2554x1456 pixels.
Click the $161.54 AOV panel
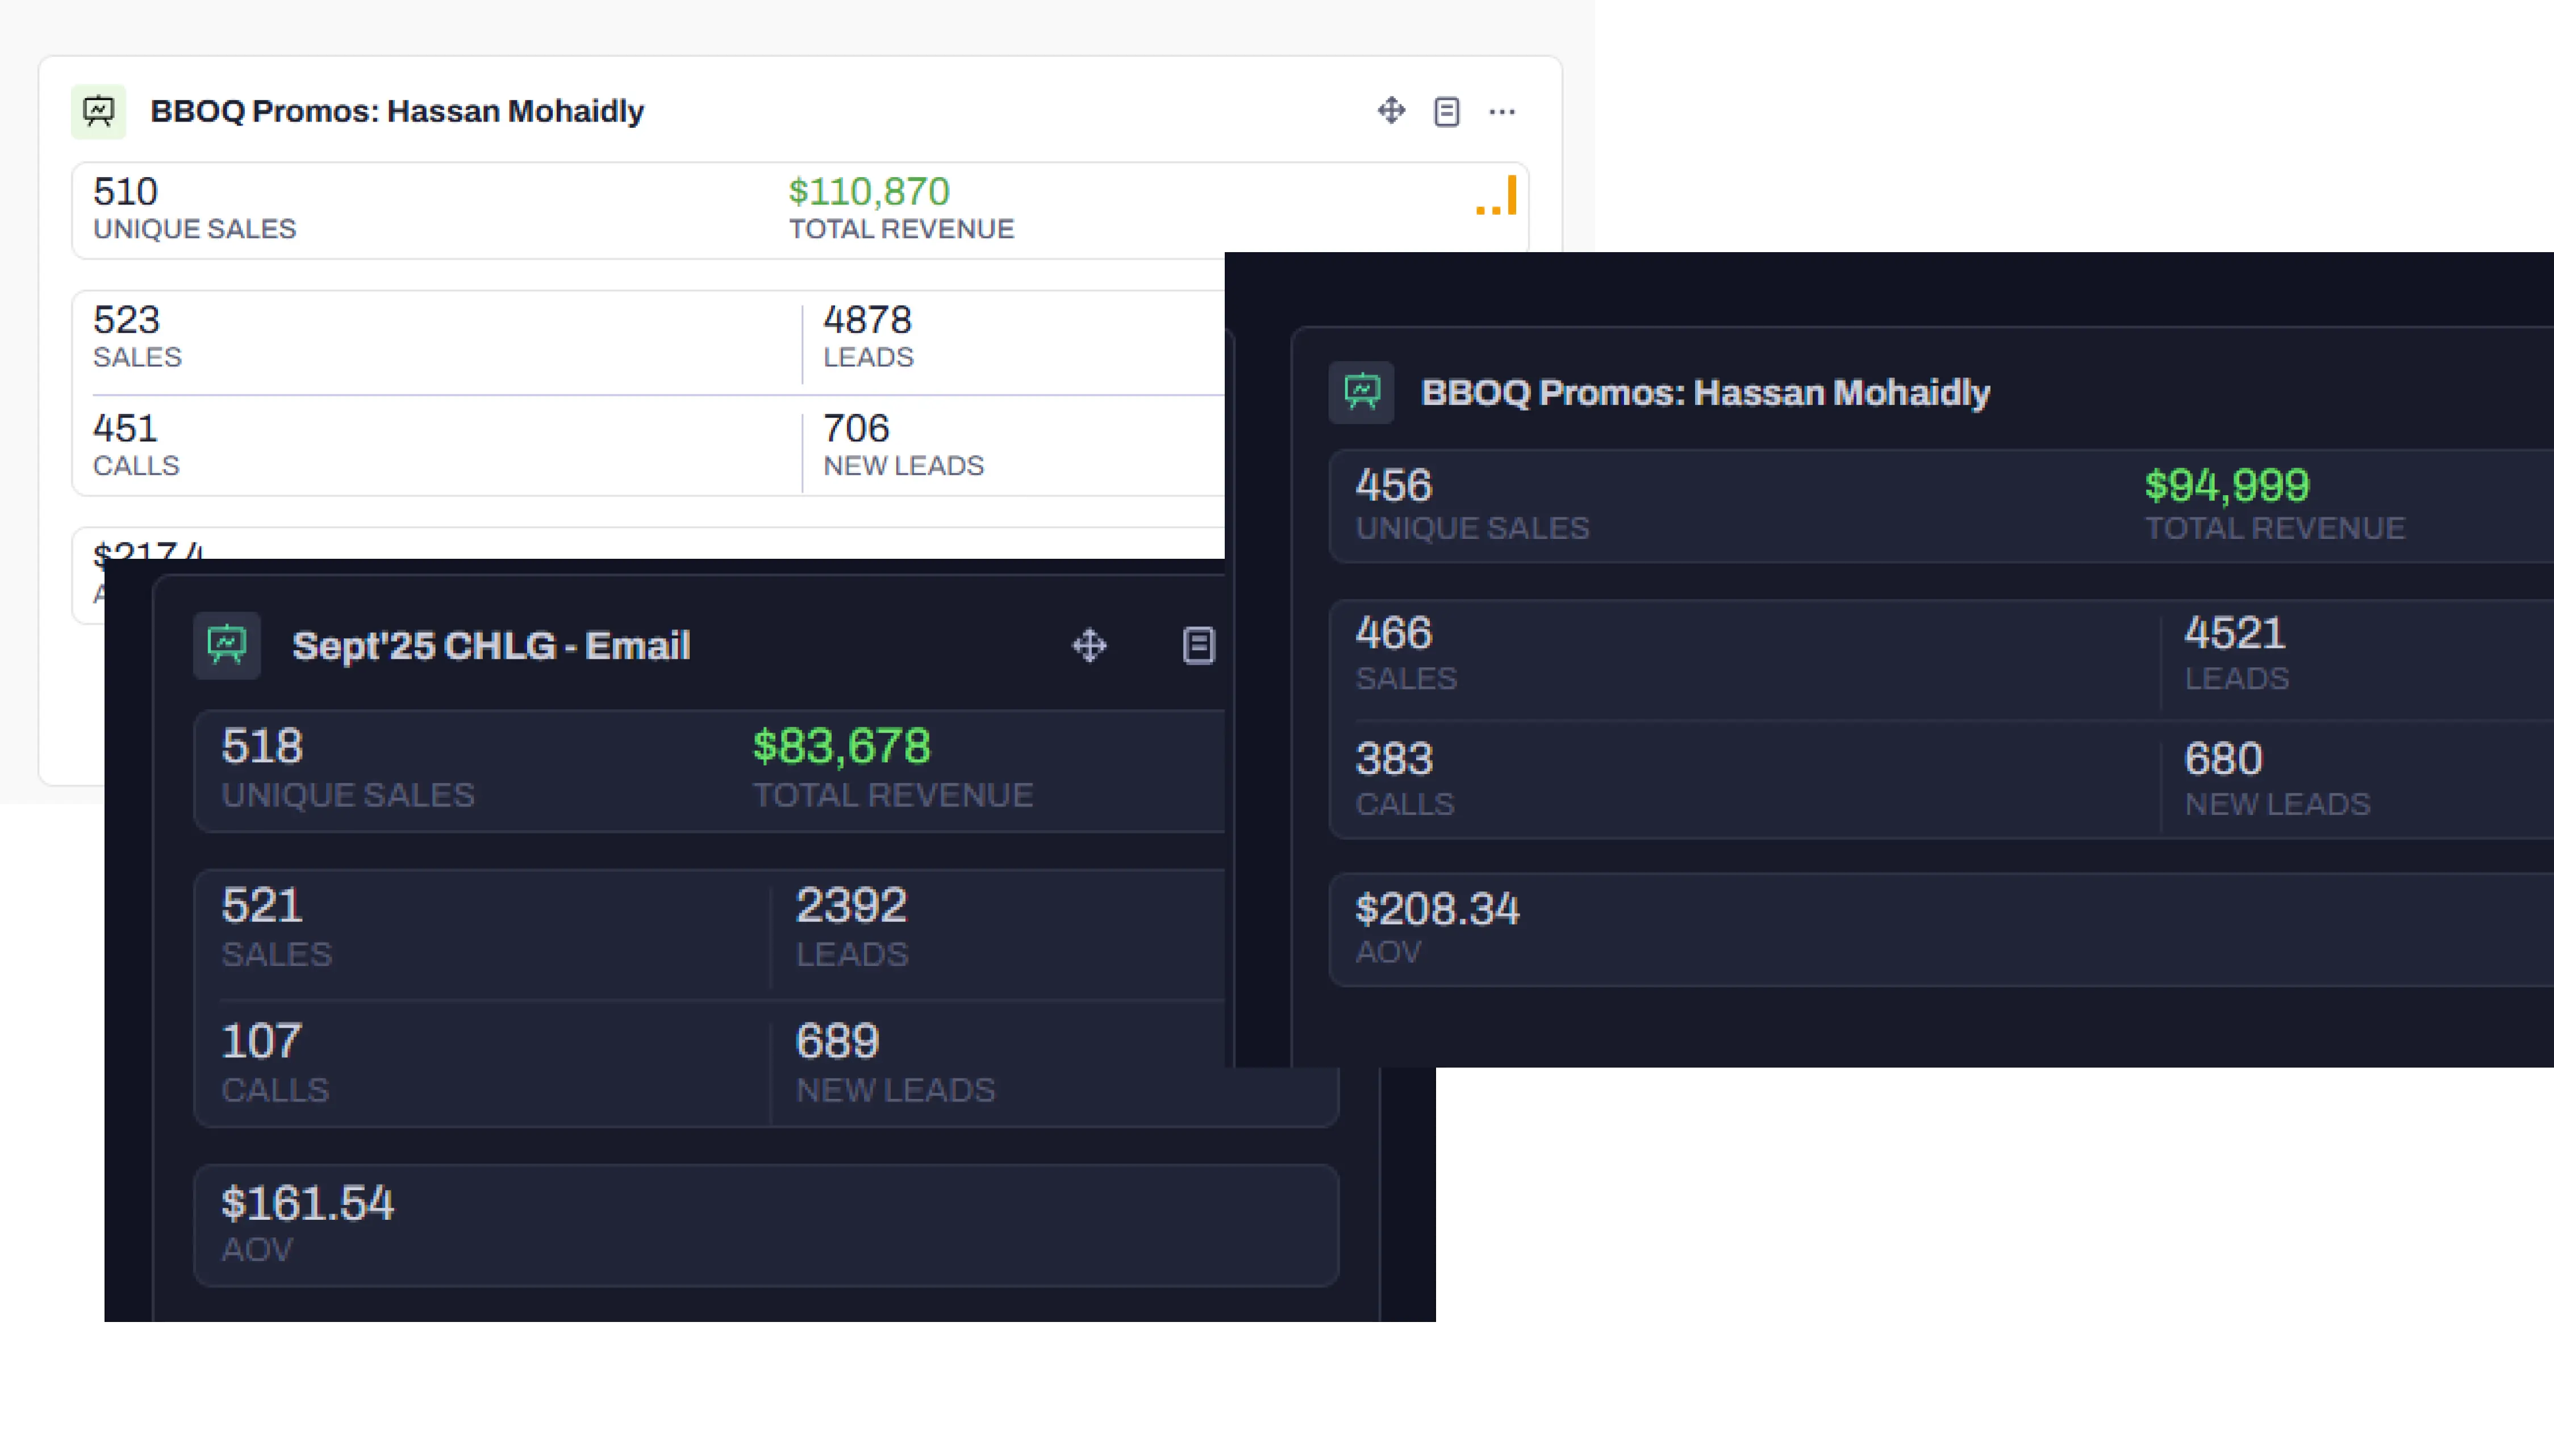coord(307,1204)
